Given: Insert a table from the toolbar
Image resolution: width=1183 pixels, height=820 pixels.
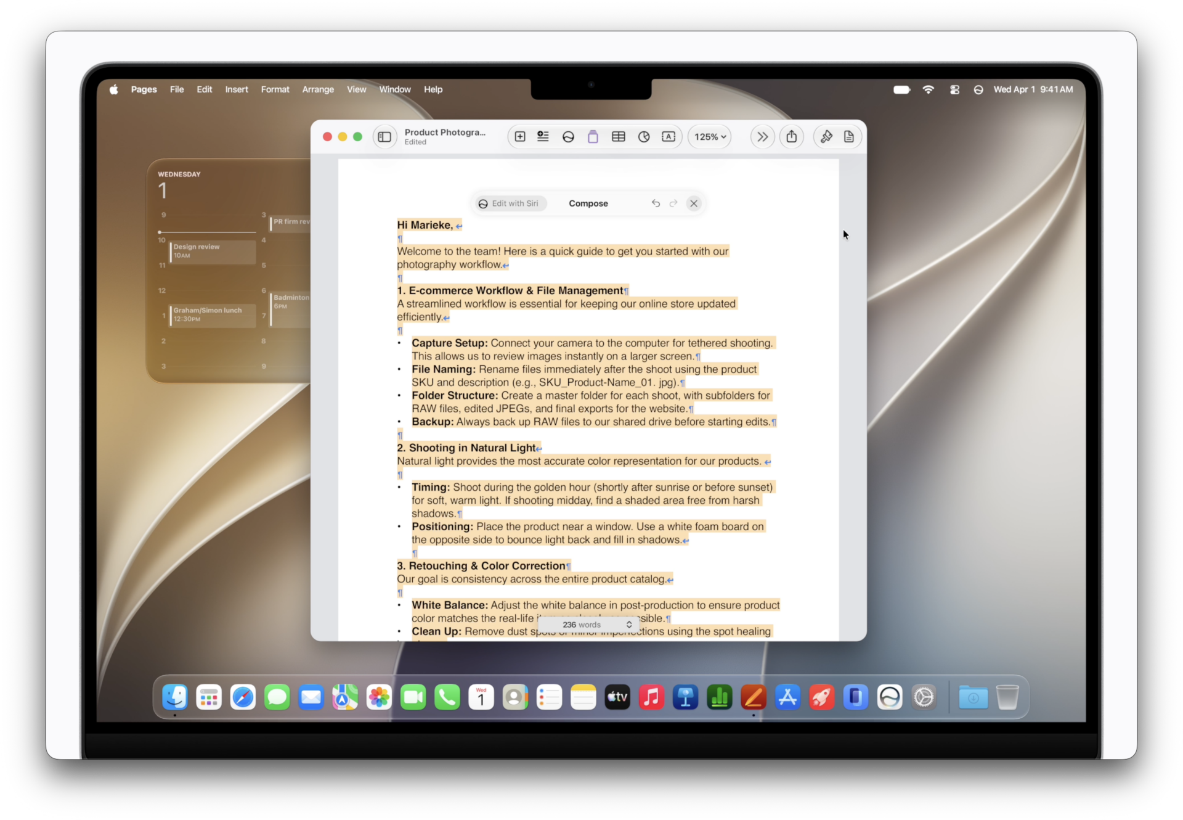Looking at the screenshot, I should click(x=619, y=137).
